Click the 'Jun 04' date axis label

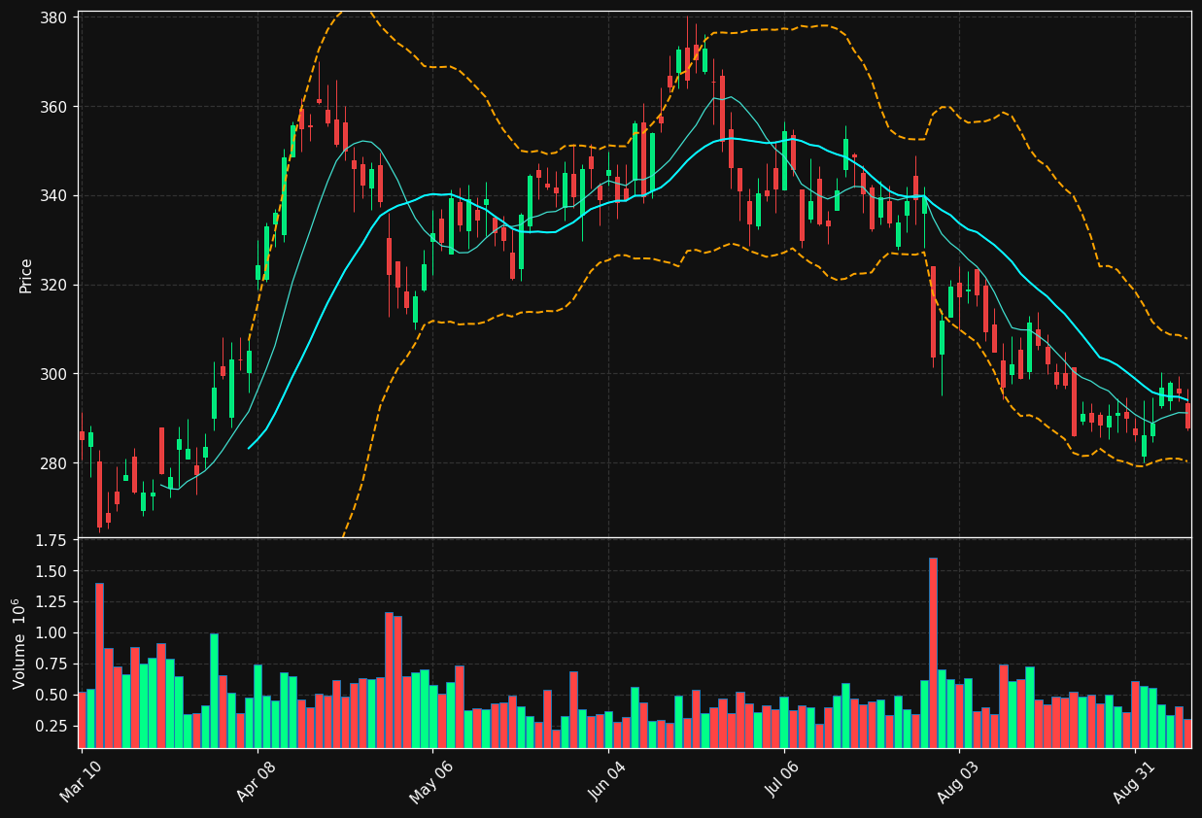608,781
